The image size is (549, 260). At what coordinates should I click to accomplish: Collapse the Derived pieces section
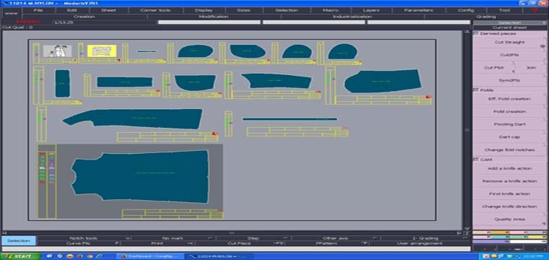tap(476, 33)
